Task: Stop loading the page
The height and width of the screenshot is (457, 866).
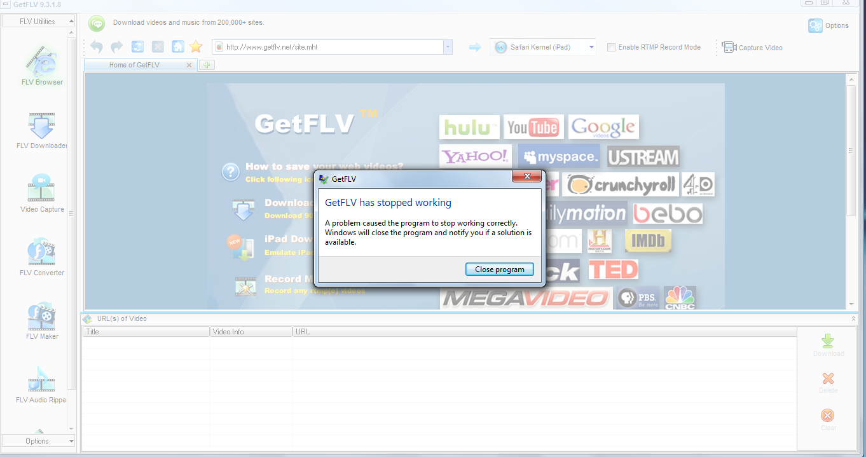Action: click(158, 46)
